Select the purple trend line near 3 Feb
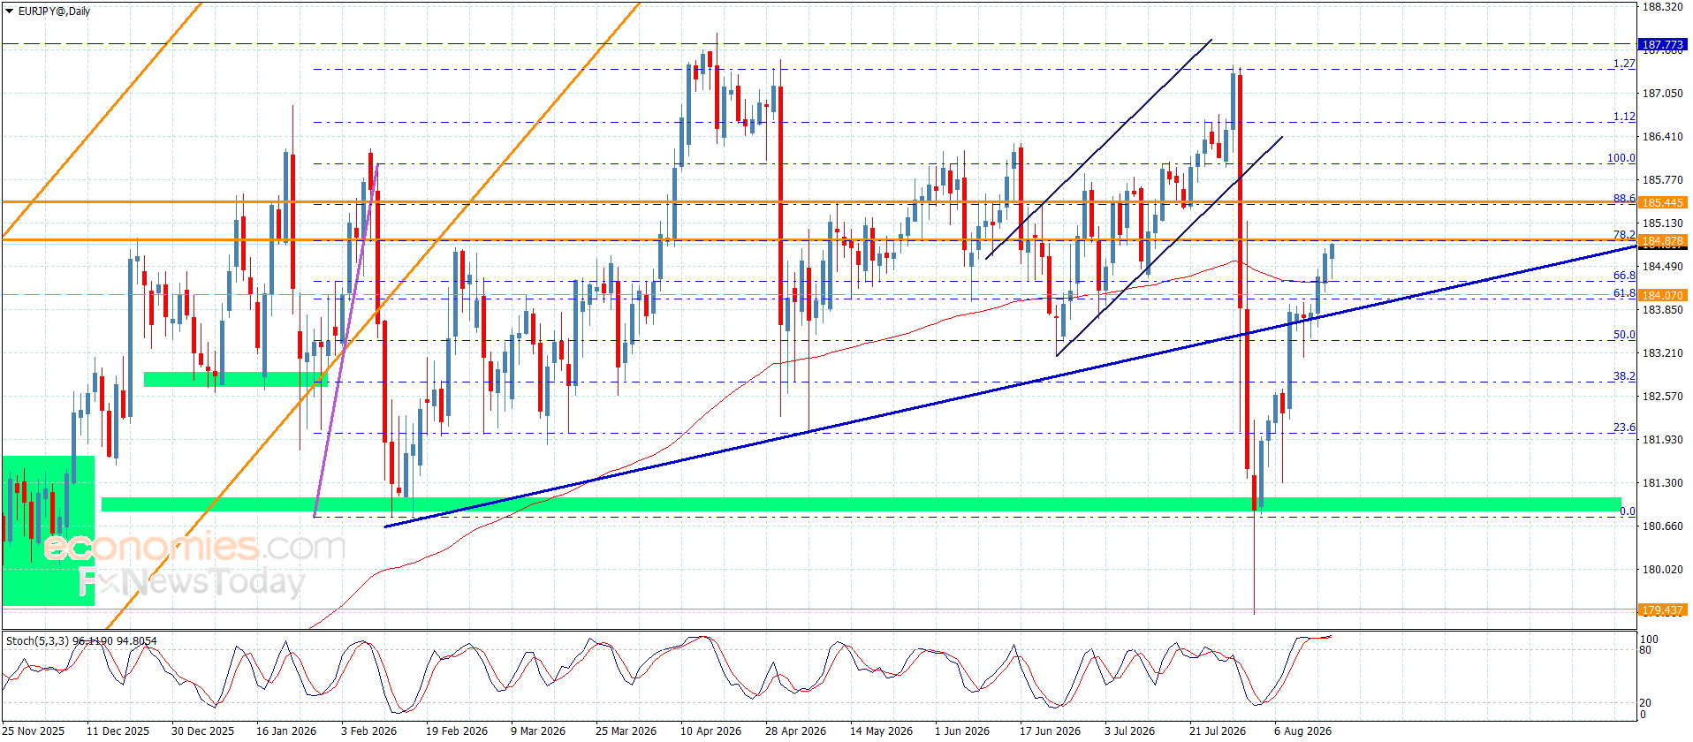The height and width of the screenshot is (742, 1693). tap(346, 340)
